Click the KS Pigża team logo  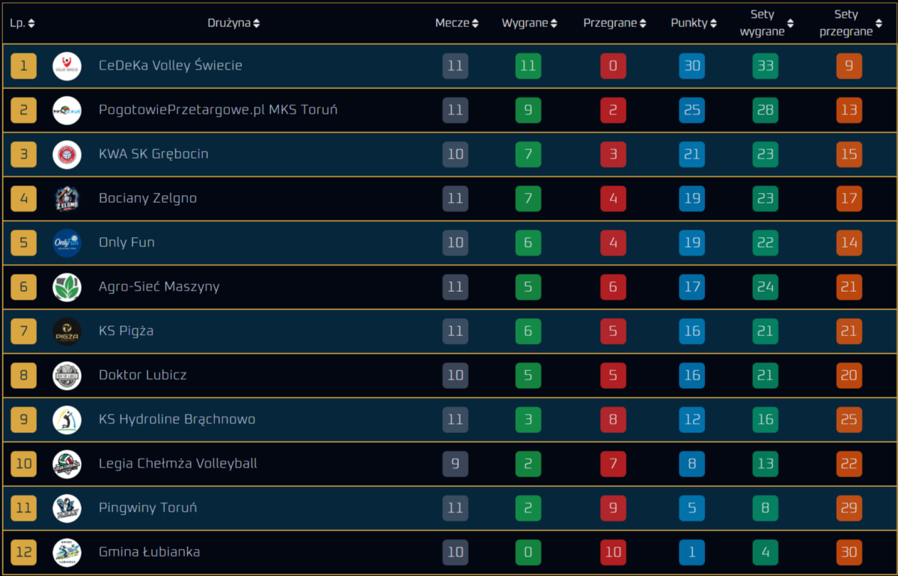pos(67,331)
